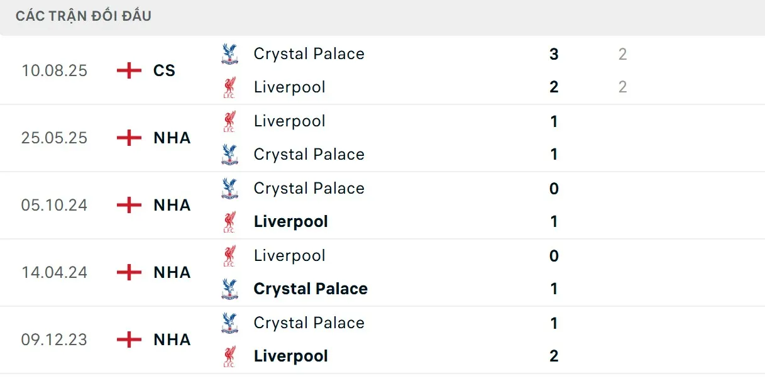Click Crystal Palace score 3 in first match
Viewport: 765px width, 381px height.
tap(554, 54)
